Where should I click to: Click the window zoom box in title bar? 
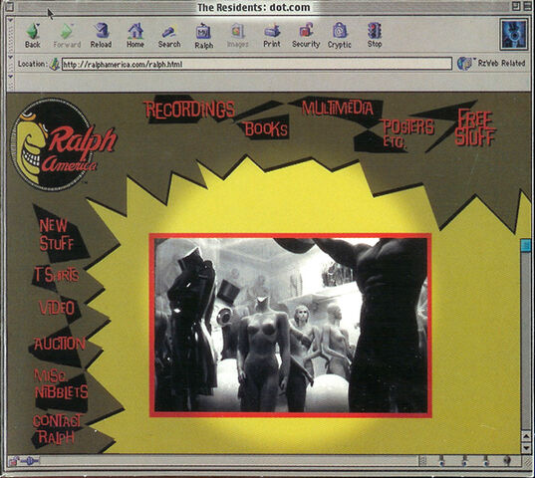[x=516, y=6]
